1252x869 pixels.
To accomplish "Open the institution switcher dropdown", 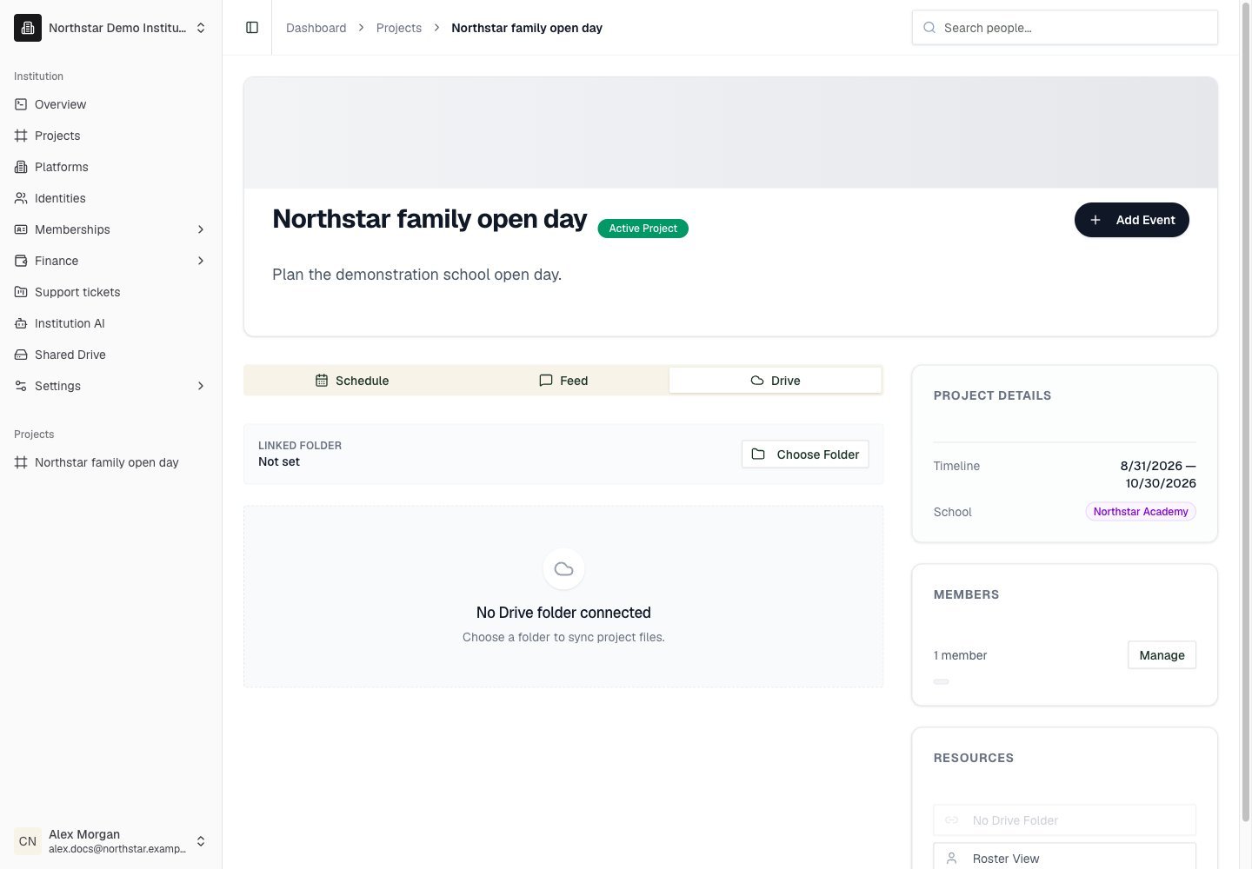I will pos(111,28).
